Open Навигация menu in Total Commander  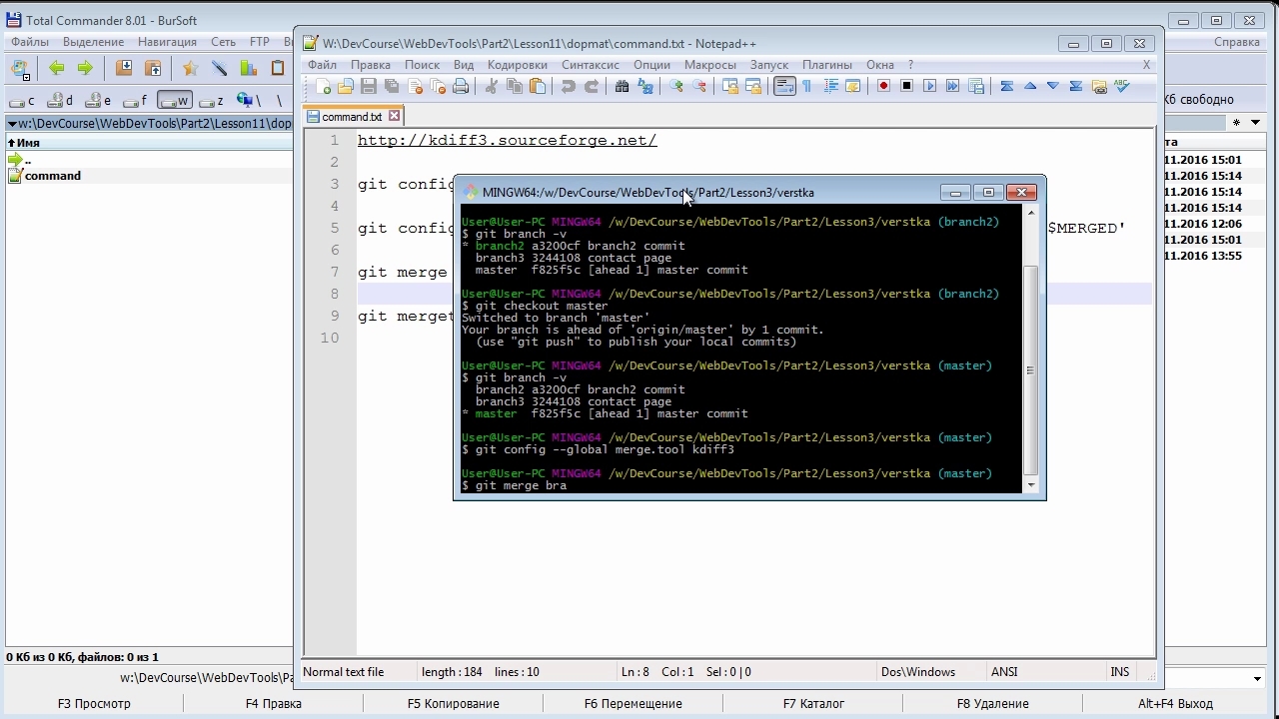point(167,42)
